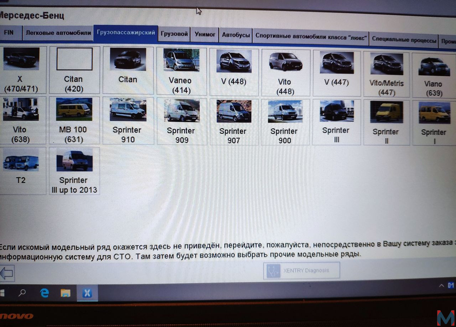This screenshot has width=456, height=327.
Task: Choose V (447) model series
Action: point(337,73)
